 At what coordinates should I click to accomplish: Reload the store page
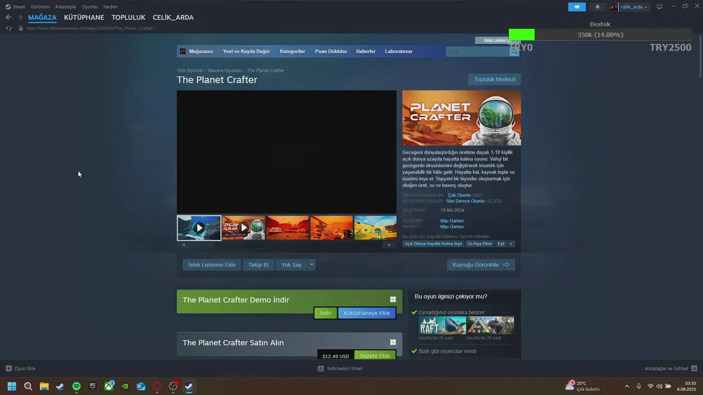click(9, 28)
